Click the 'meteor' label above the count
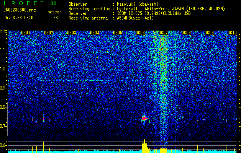The image size is (241, 153). click(x=54, y=12)
